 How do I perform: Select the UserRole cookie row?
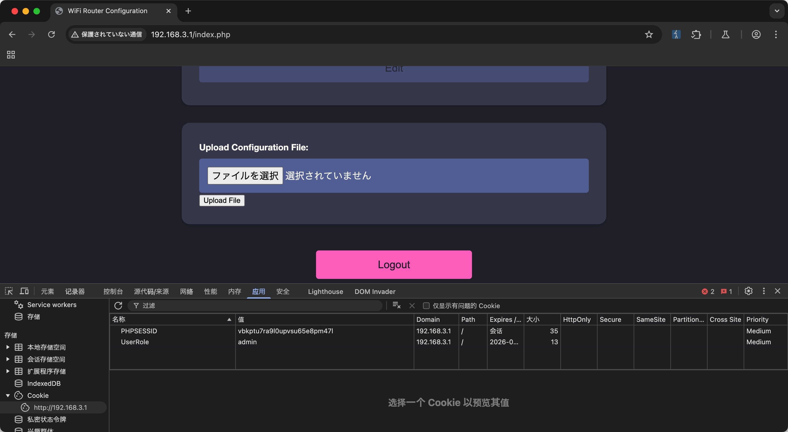[x=135, y=342]
